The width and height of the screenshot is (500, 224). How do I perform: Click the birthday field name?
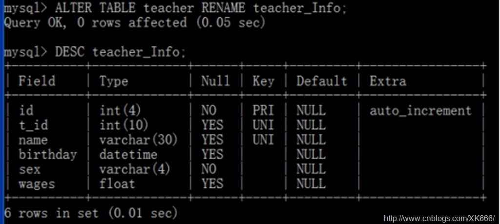pyautogui.click(x=48, y=155)
